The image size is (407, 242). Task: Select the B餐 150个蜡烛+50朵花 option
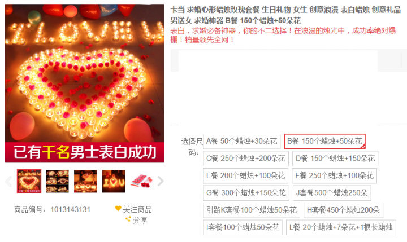[x=324, y=142]
